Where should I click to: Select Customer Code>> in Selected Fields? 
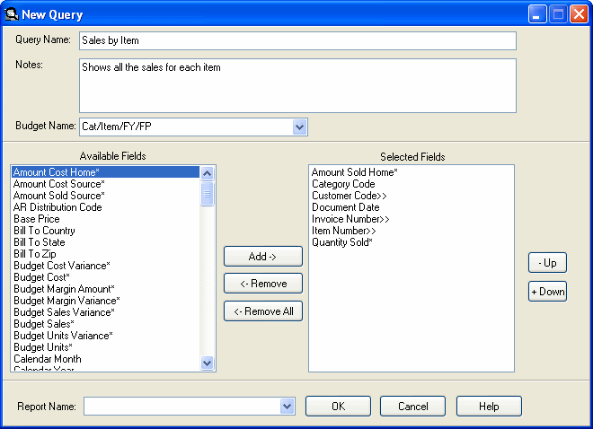[x=412, y=196]
